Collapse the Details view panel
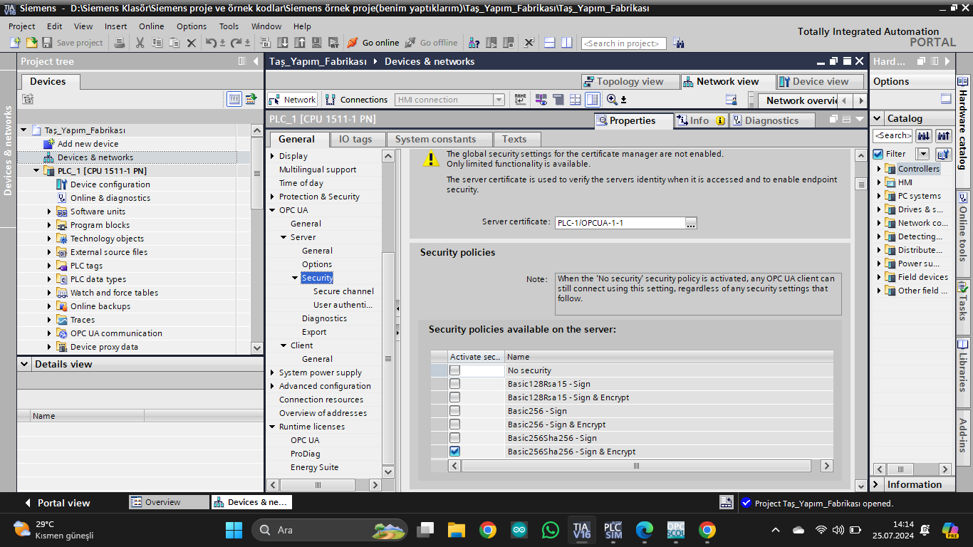973x547 pixels. [26, 364]
